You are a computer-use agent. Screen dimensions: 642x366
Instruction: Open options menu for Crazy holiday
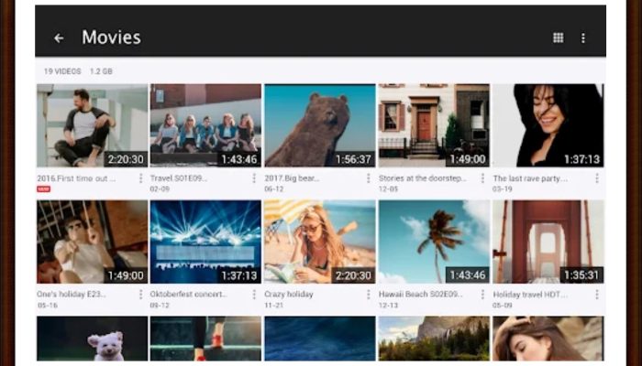point(368,295)
